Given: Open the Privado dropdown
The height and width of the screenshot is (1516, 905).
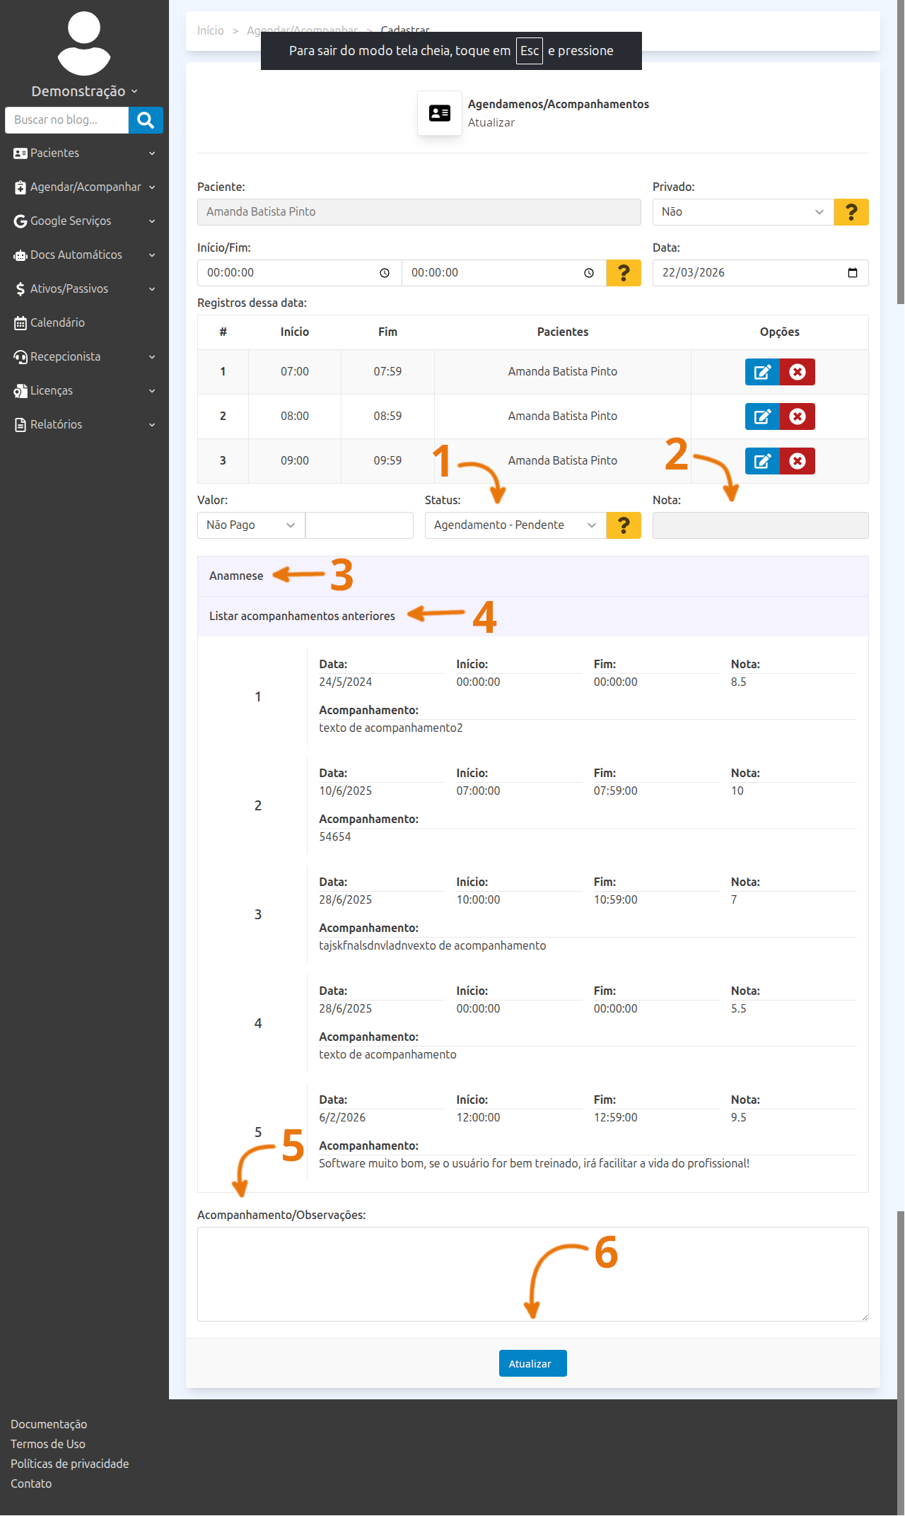Looking at the screenshot, I should 742,212.
